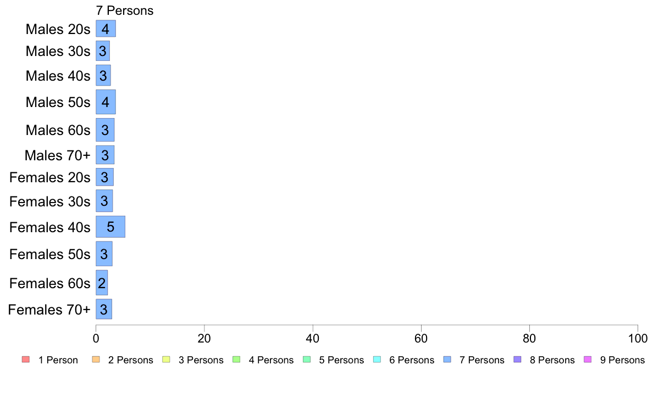Select the 5 Persons legend swatch
653x404 pixels.
tap(307, 360)
